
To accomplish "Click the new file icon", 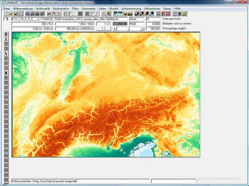I will pyautogui.click(x=6, y=14).
